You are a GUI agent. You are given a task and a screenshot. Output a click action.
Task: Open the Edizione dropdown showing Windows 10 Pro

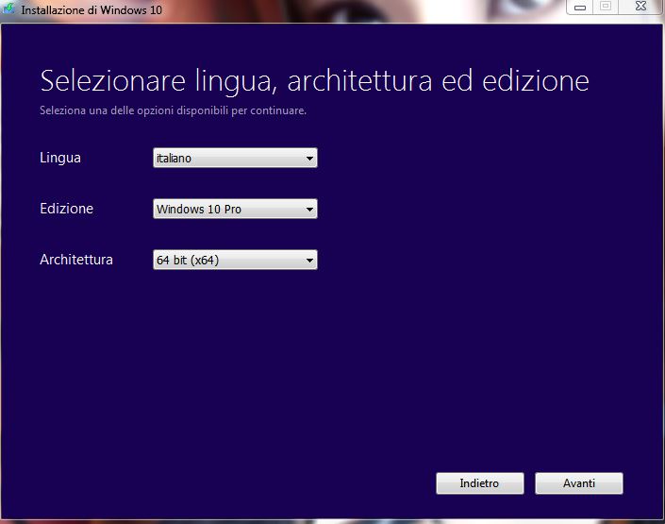click(235, 209)
